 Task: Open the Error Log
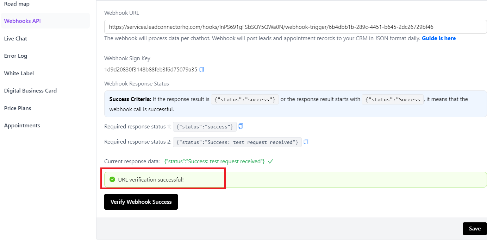point(15,56)
